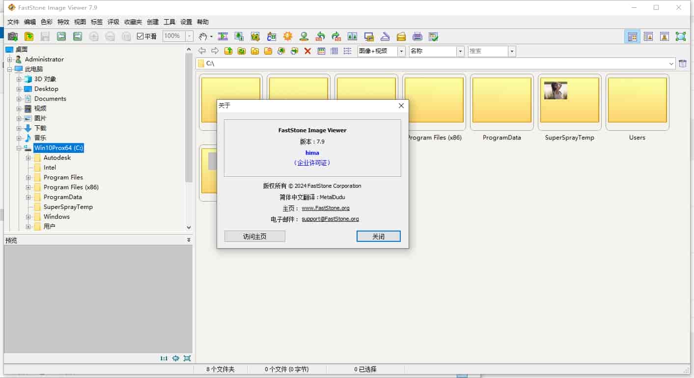694x378 pixels.
Task: Uncheck the 平滑 smooth checkbox
Action: 140,36
